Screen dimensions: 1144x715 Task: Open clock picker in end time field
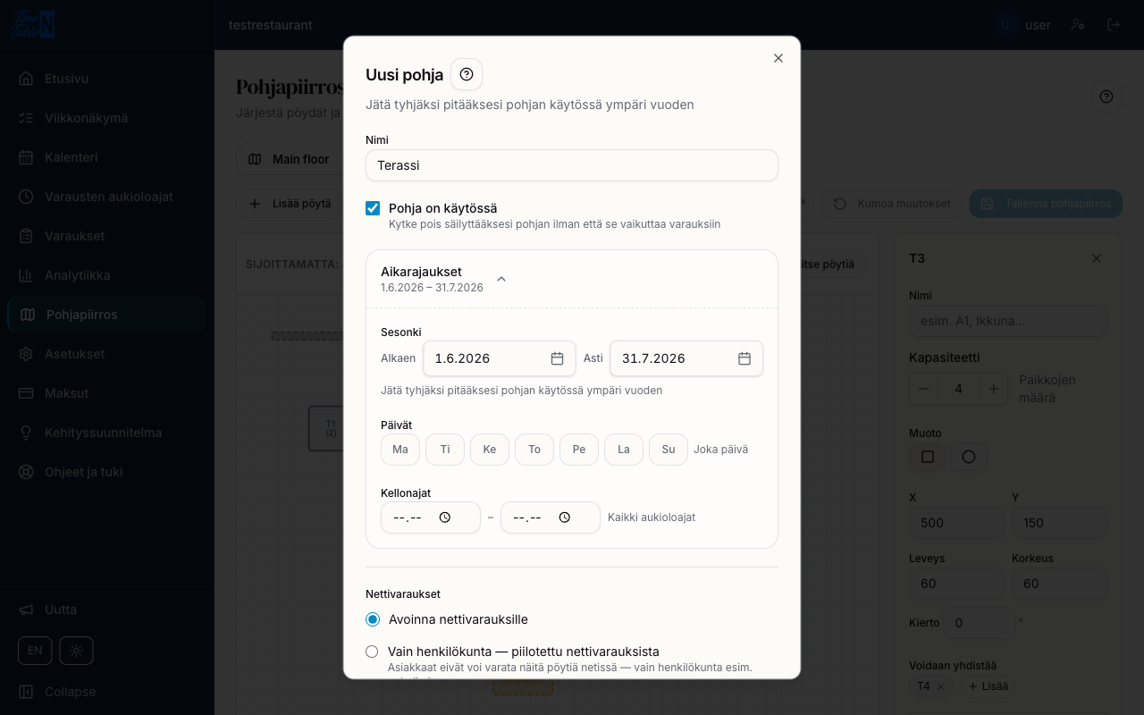click(x=564, y=517)
